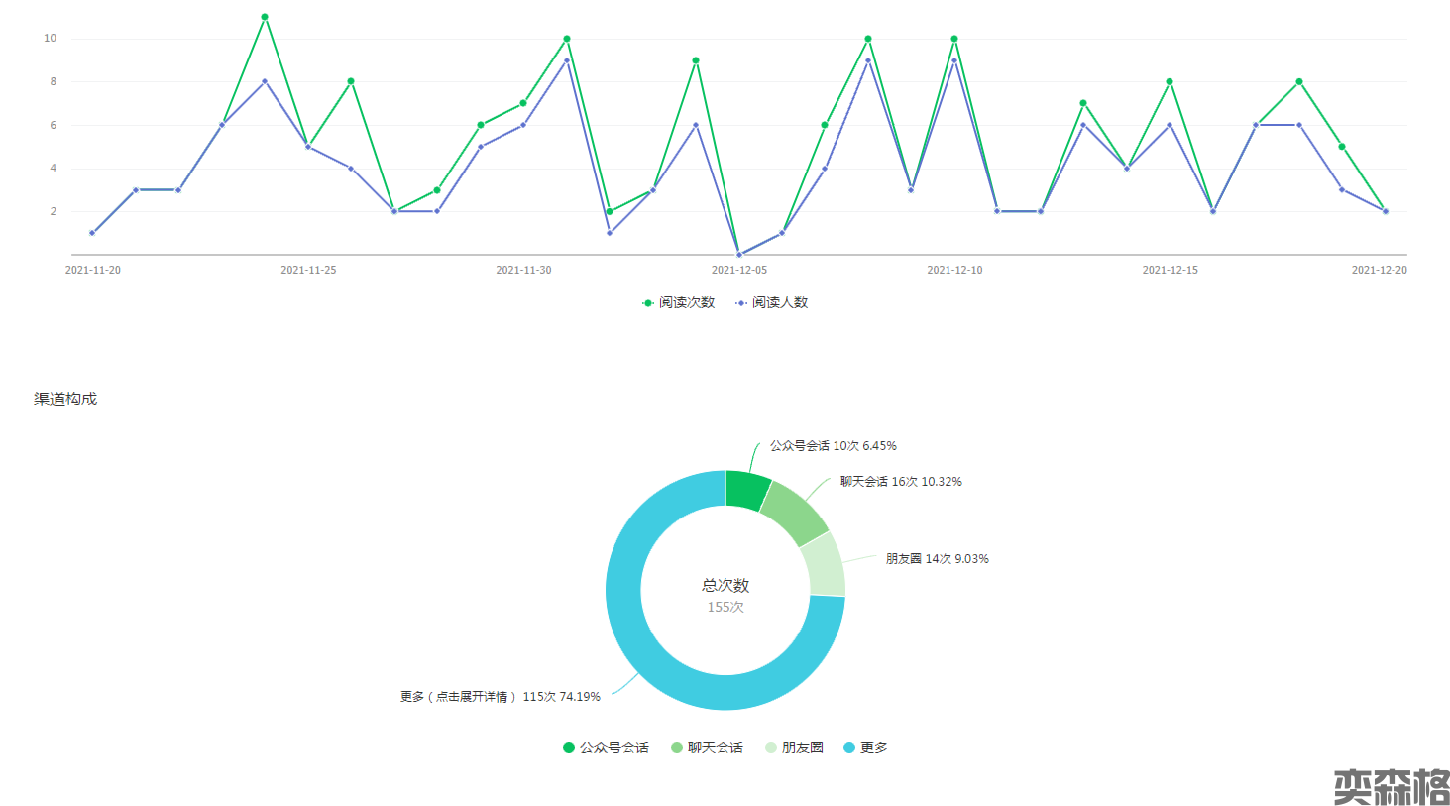Screen dimensions: 1450x806
Task: Click the 总次数 155次 donut center text
Action: click(x=725, y=595)
